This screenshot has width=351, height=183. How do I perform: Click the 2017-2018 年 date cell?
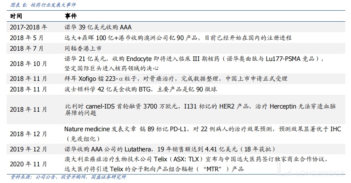click(x=28, y=27)
